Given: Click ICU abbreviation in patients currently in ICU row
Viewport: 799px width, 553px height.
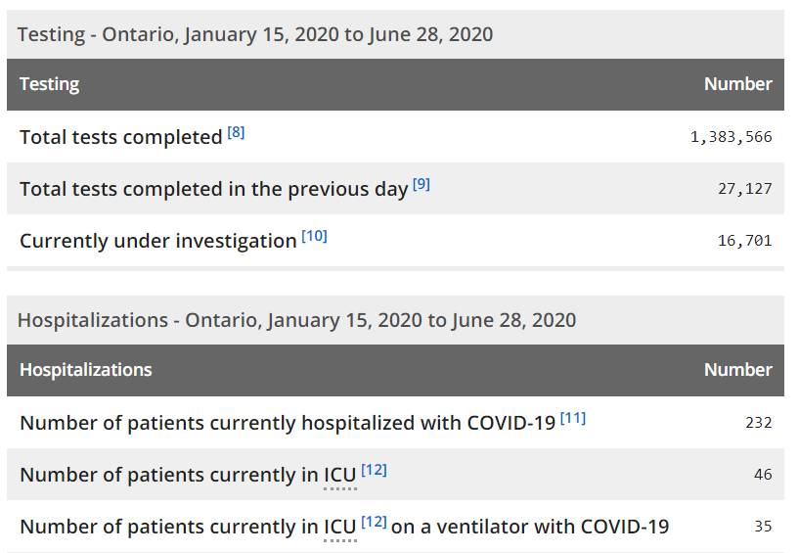Looking at the screenshot, I should click(x=340, y=476).
